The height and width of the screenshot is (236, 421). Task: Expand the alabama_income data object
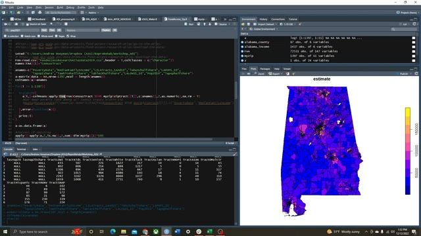tap(243, 47)
